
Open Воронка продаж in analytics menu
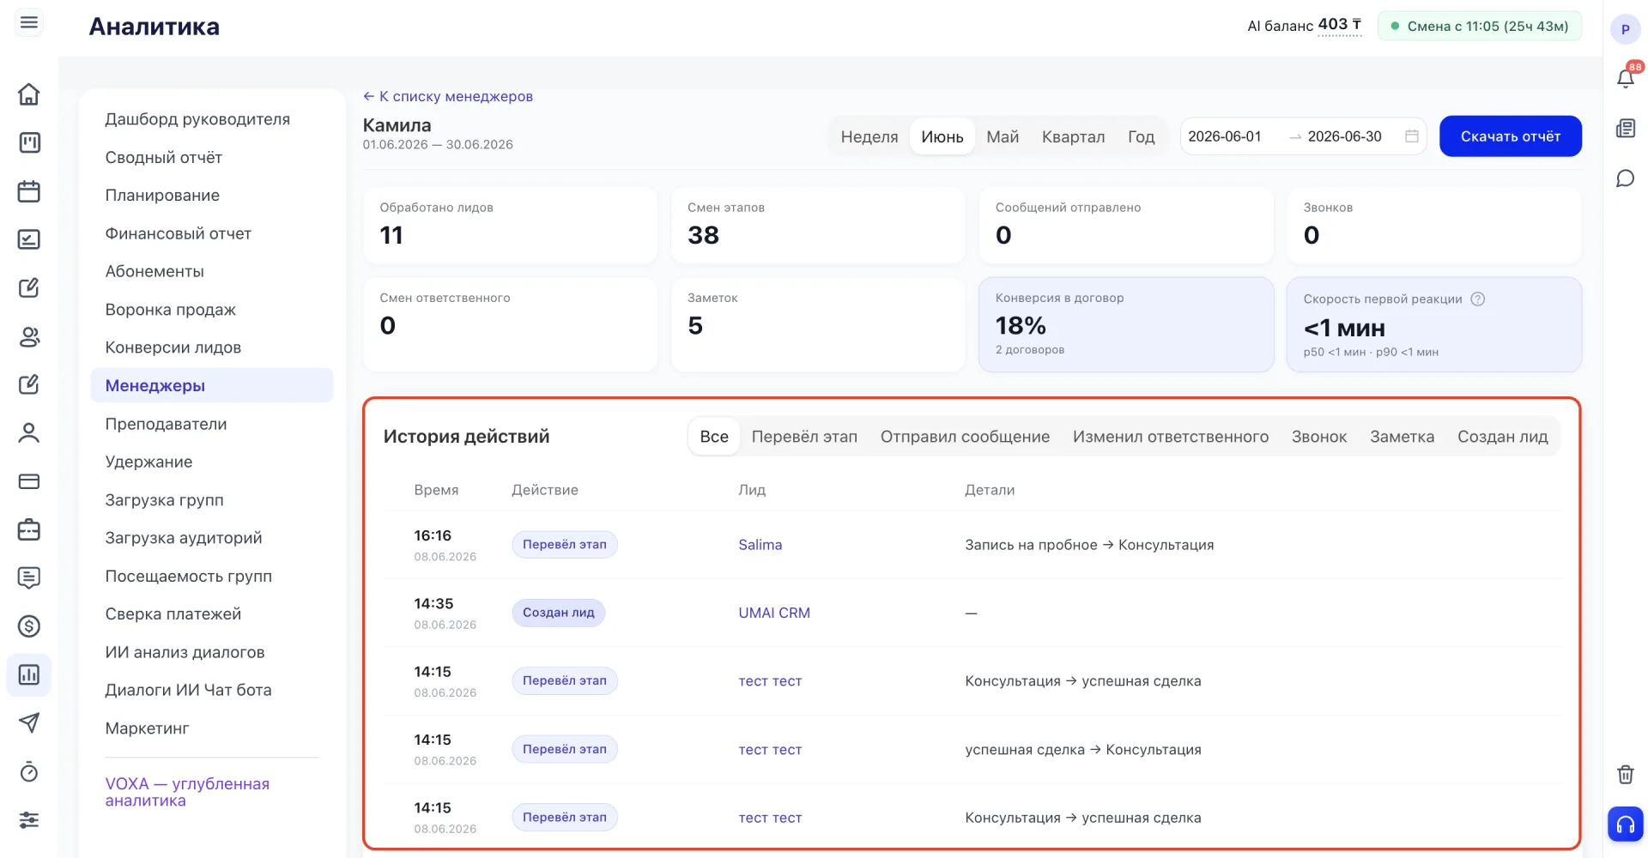coord(170,310)
